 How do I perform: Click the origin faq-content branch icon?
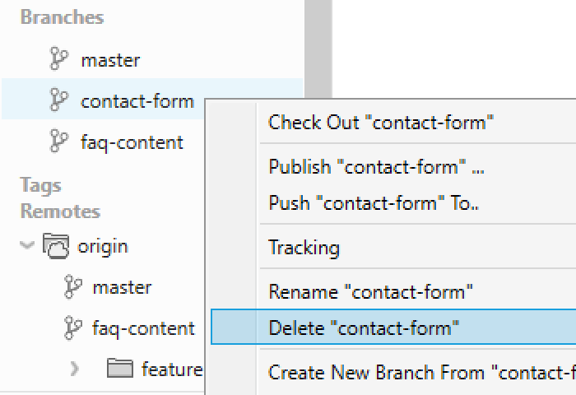(73, 328)
